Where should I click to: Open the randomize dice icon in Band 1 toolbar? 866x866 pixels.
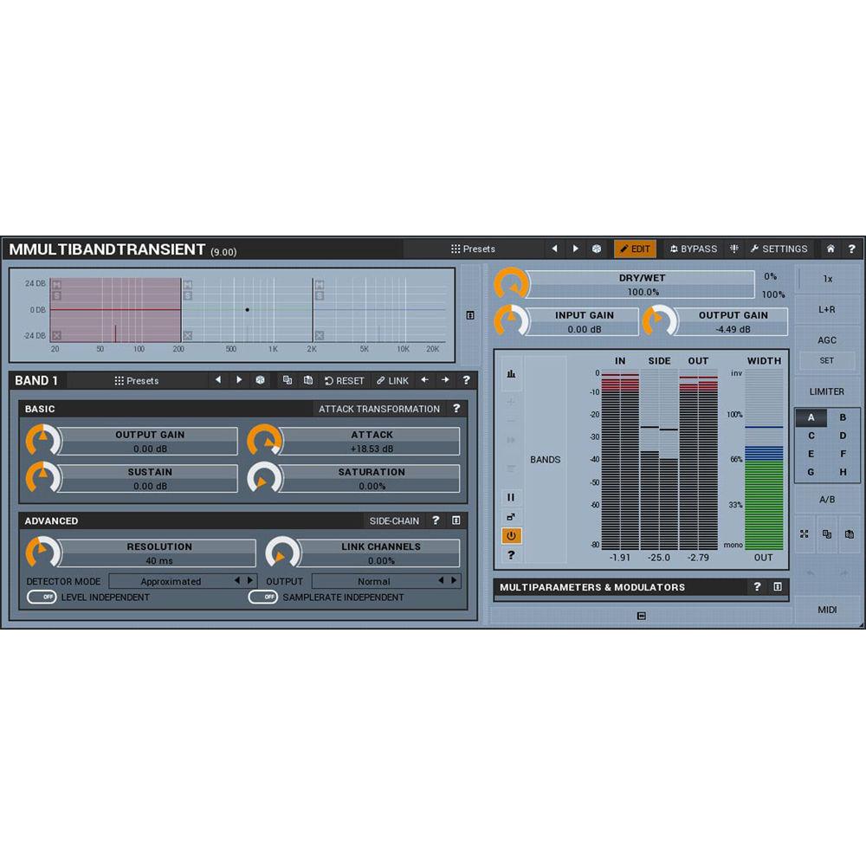tap(261, 380)
